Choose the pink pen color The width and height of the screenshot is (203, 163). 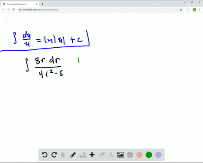(140, 155)
